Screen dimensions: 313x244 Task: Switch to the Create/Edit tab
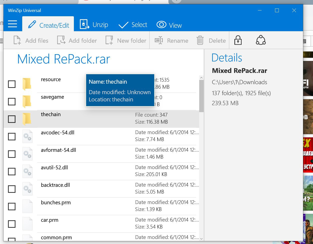point(48,24)
